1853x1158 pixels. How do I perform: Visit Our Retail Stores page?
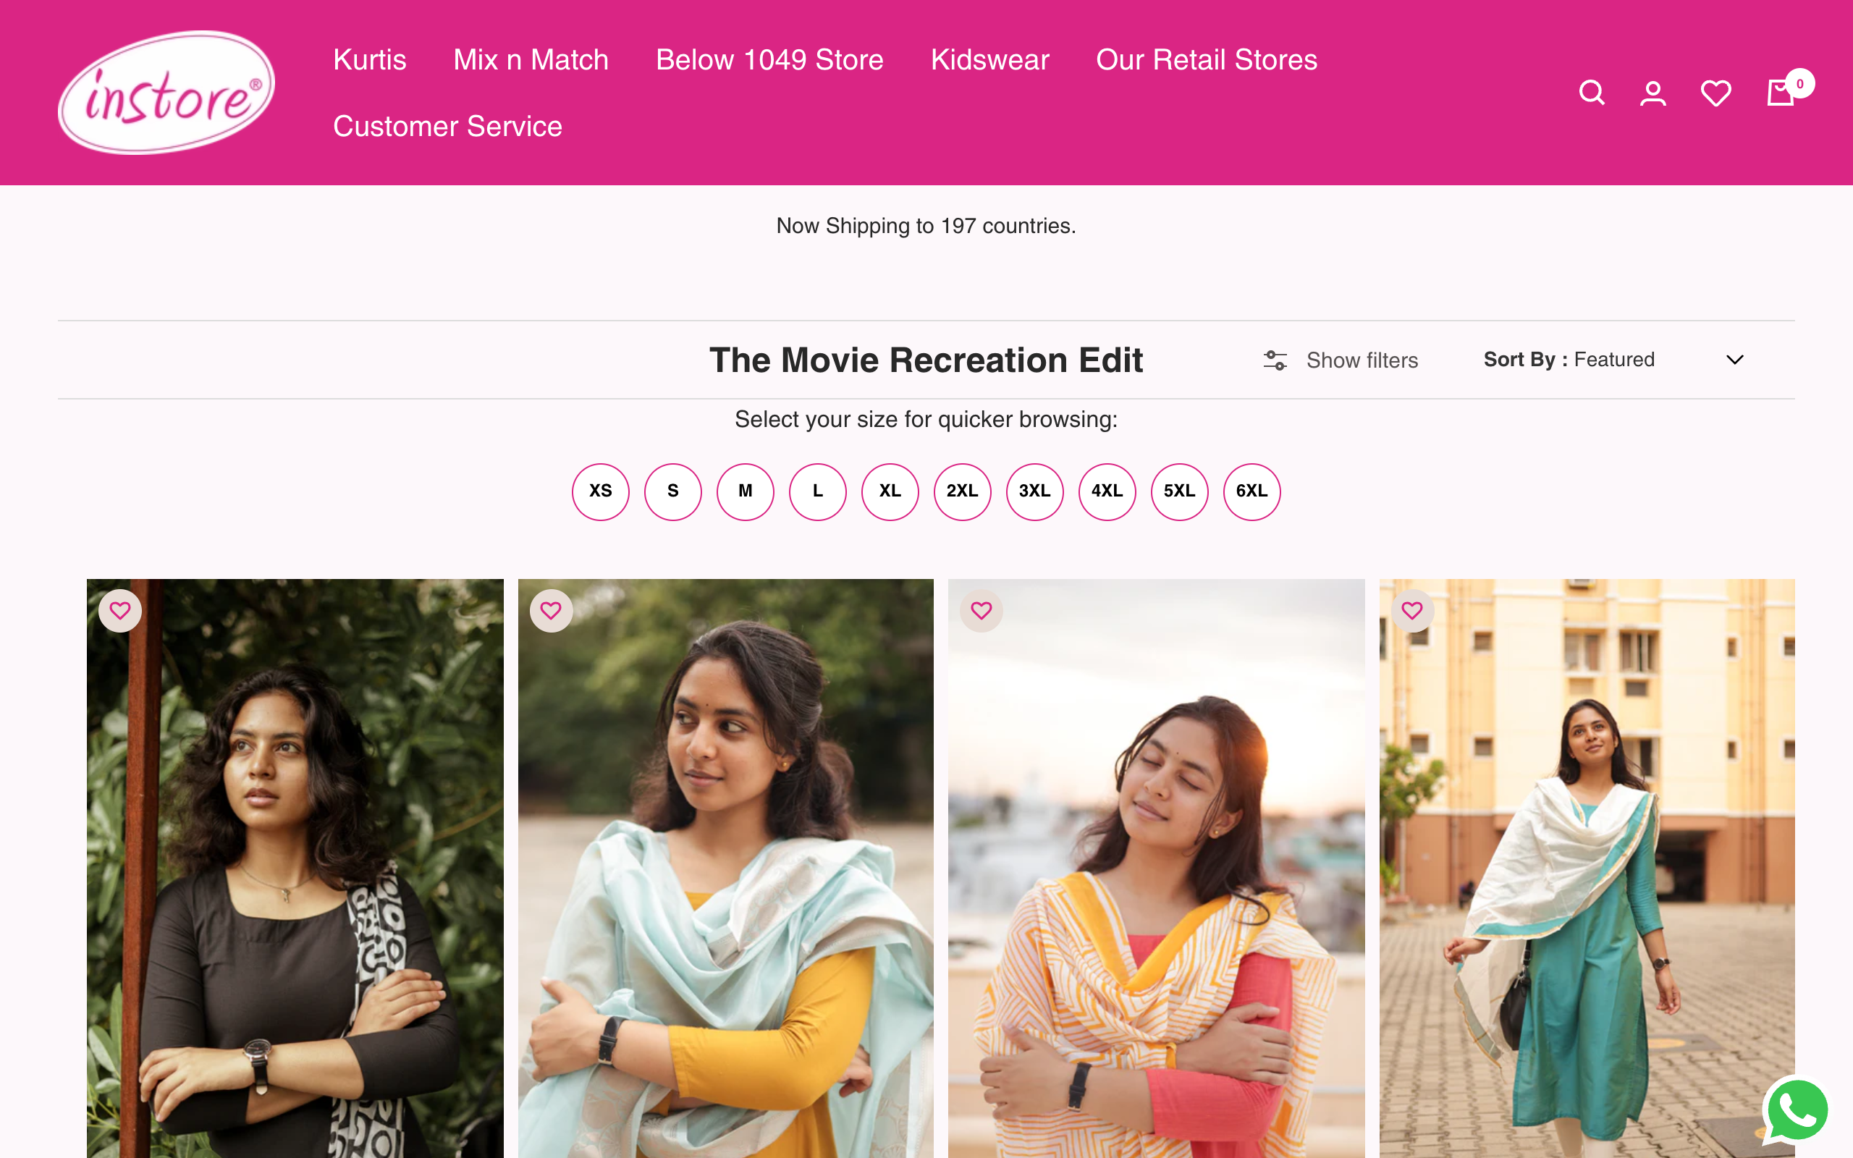[x=1206, y=60]
